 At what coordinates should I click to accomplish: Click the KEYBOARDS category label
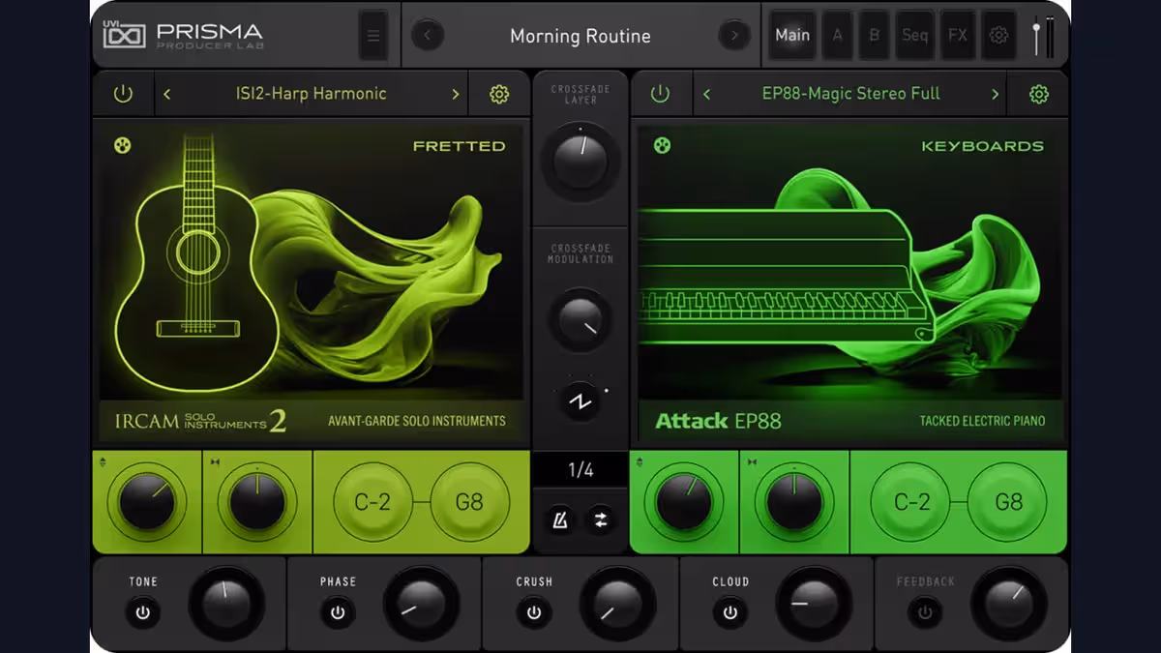tap(982, 146)
